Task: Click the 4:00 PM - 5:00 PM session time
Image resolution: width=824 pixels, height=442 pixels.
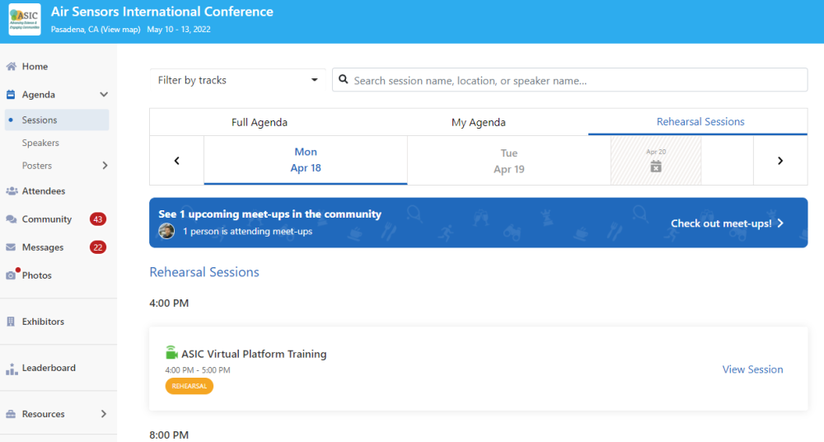Action: tap(198, 370)
